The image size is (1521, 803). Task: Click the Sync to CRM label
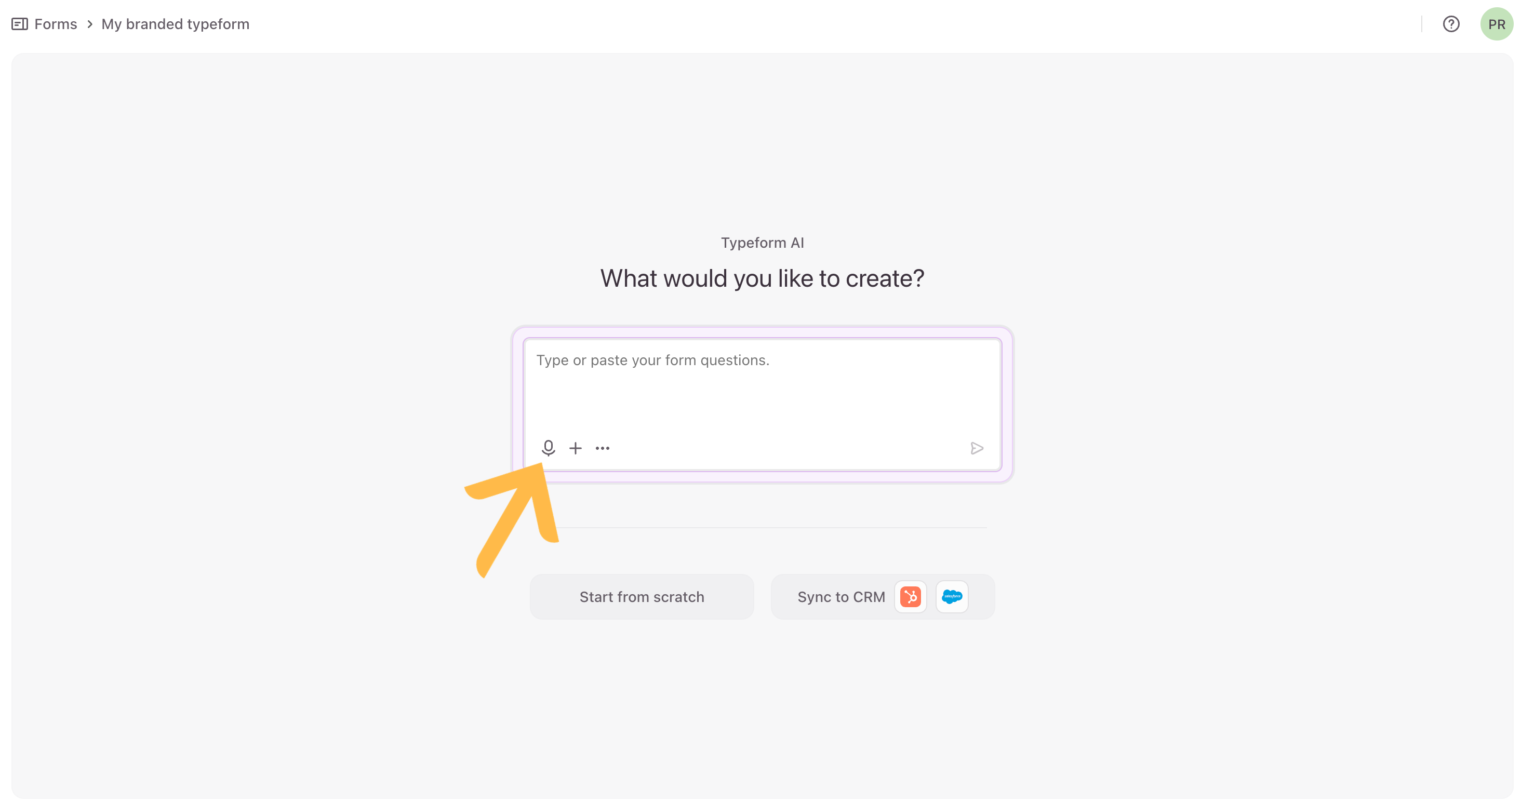tap(841, 597)
